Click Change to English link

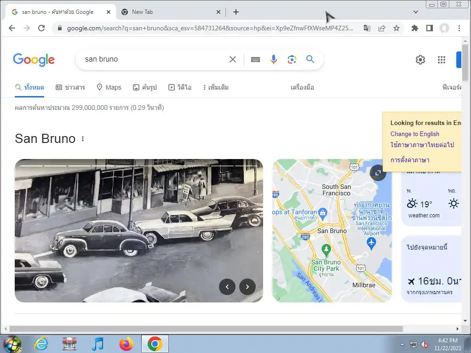click(x=414, y=134)
